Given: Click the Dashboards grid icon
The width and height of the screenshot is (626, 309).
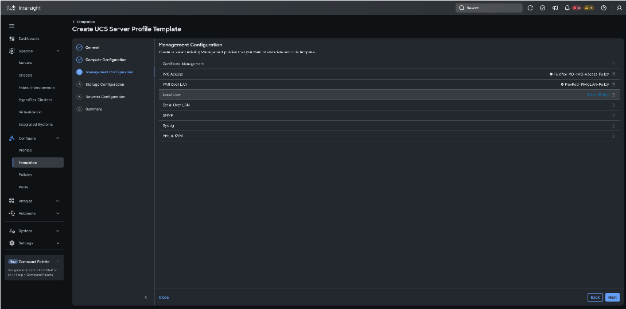Looking at the screenshot, I should 12,39.
